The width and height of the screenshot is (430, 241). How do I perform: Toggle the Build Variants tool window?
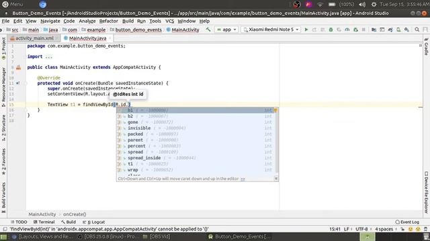pyautogui.click(x=3, y=197)
